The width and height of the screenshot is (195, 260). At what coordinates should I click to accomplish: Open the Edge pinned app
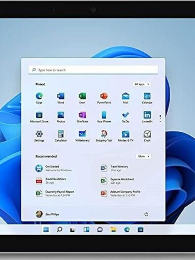(39, 98)
